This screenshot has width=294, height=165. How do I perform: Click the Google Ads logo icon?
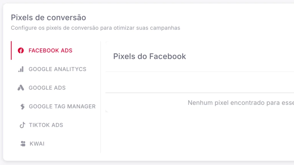coord(21,88)
